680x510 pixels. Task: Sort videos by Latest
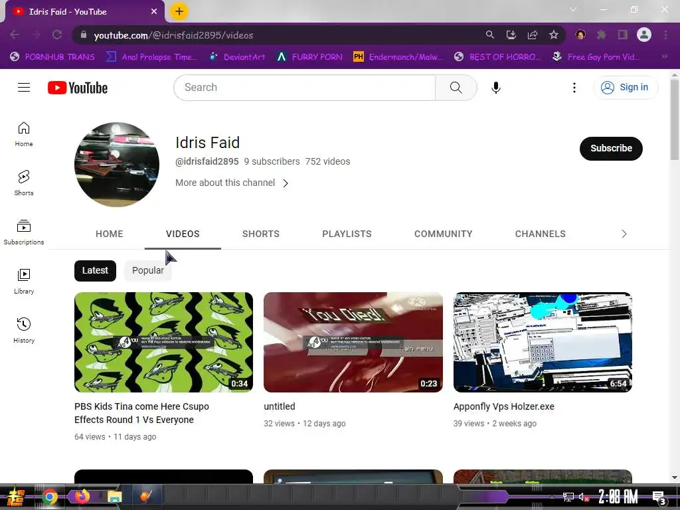(x=95, y=271)
